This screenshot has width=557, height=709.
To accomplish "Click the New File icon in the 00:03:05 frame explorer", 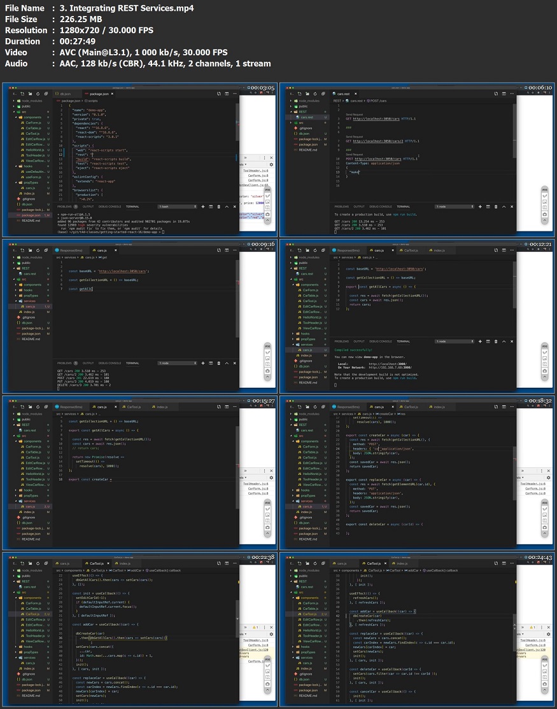I will coord(22,93).
